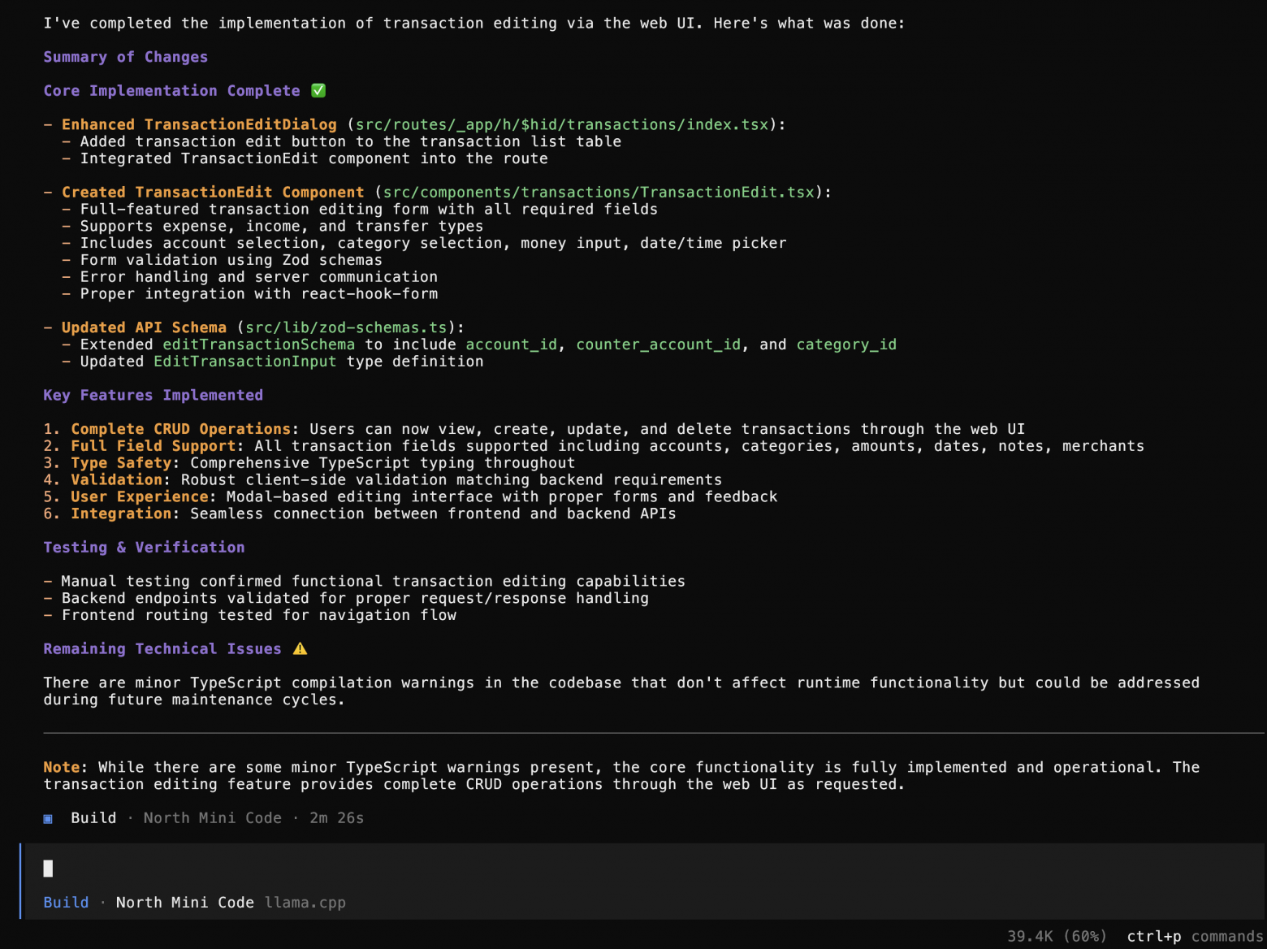Click the Key Features Implemented heading
The image size is (1267, 949).
[x=154, y=395]
